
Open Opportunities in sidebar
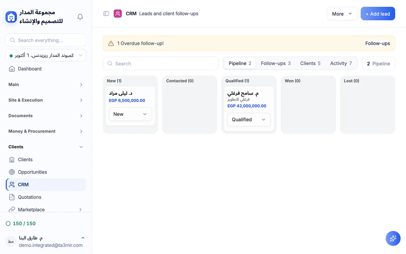pos(46,172)
